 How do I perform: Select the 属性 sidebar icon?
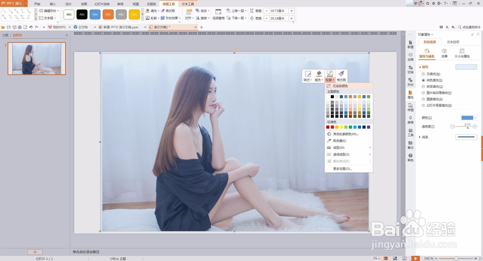pos(410,95)
